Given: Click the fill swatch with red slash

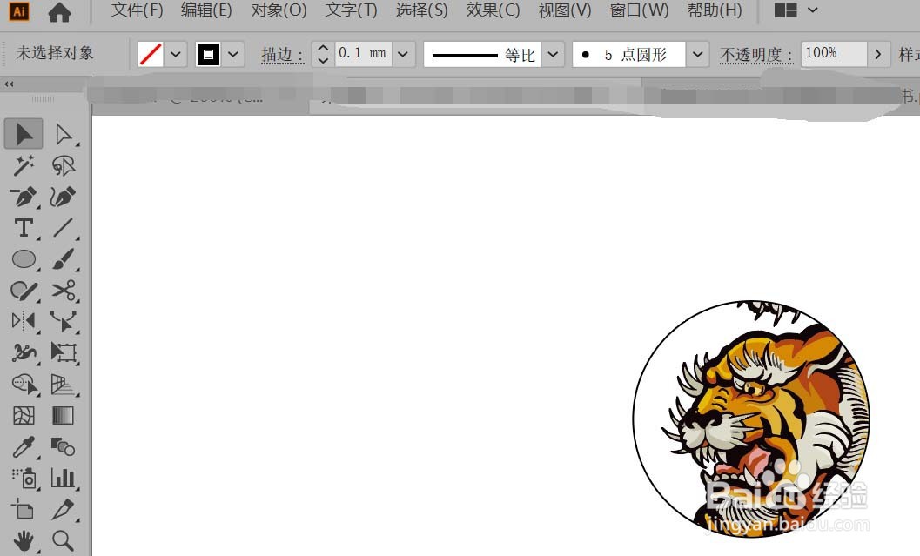Looking at the screenshot, I should click(151, 55).
